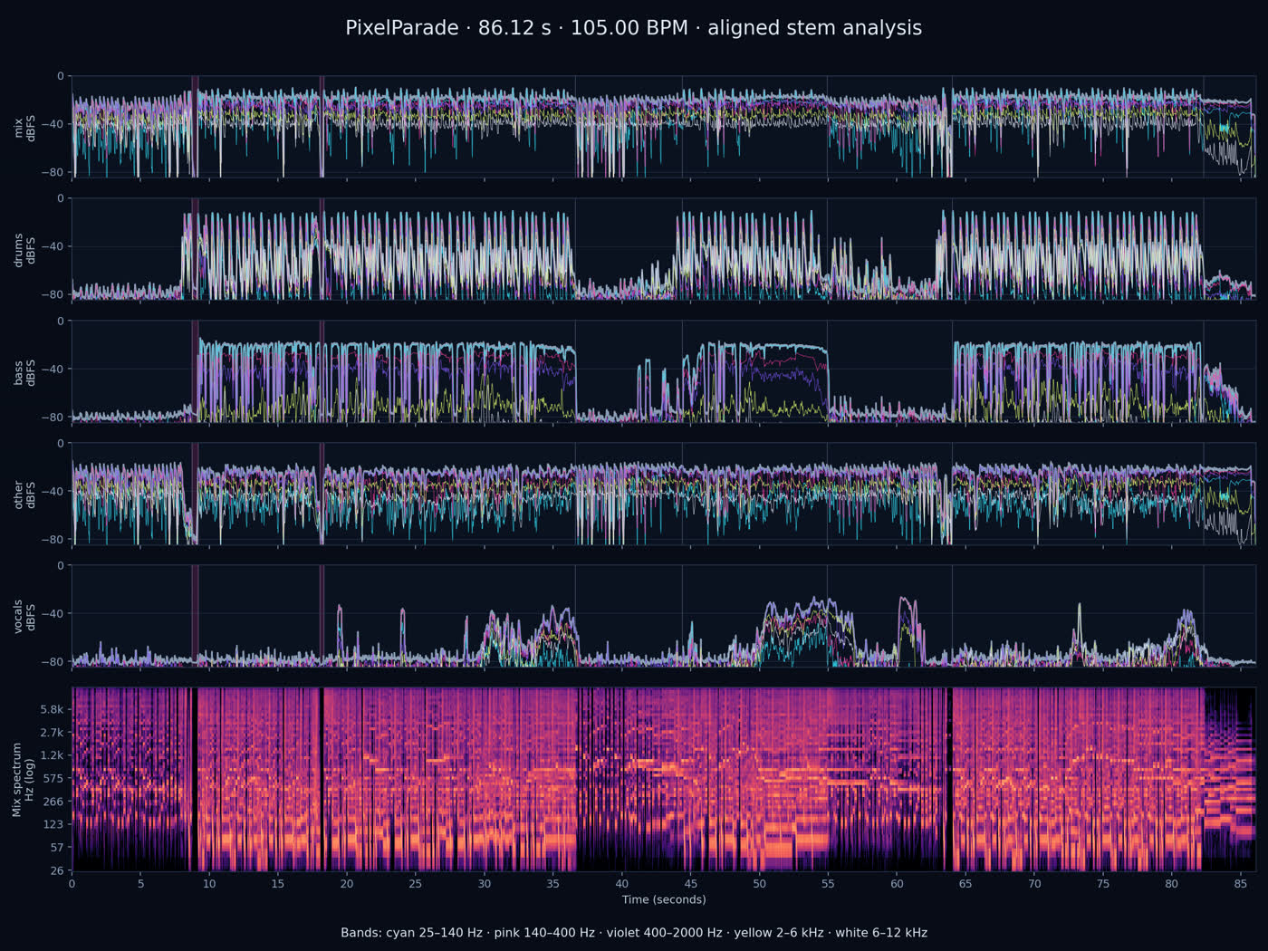Click the 70 second time tick label
The width and height of the screenshot is (1268, 951).
1034,884
